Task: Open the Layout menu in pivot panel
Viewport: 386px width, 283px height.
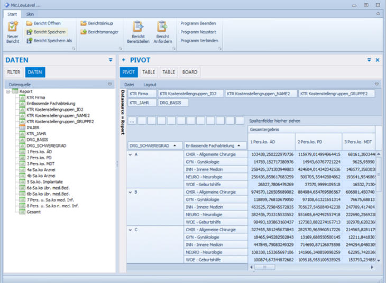Action: point(150,84)
